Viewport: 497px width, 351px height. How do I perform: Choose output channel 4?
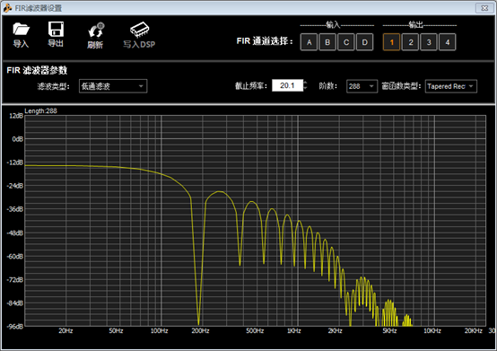pos(448,42)
